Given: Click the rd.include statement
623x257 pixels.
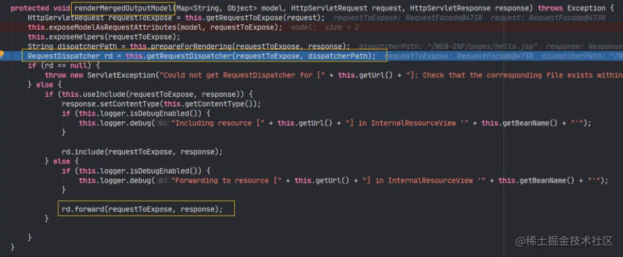Looking at the screenshot, I should click(x=142, y=152).
